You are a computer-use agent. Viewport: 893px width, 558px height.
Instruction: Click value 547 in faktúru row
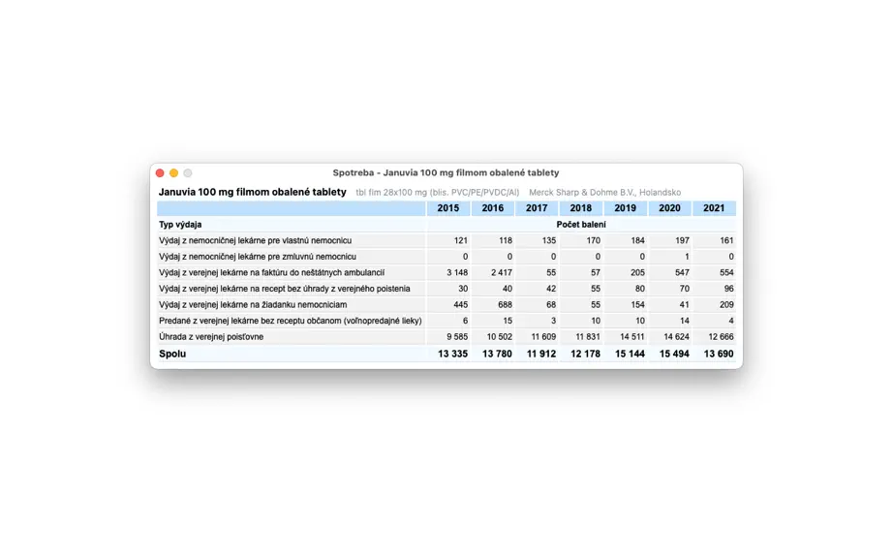click(682, 272)
